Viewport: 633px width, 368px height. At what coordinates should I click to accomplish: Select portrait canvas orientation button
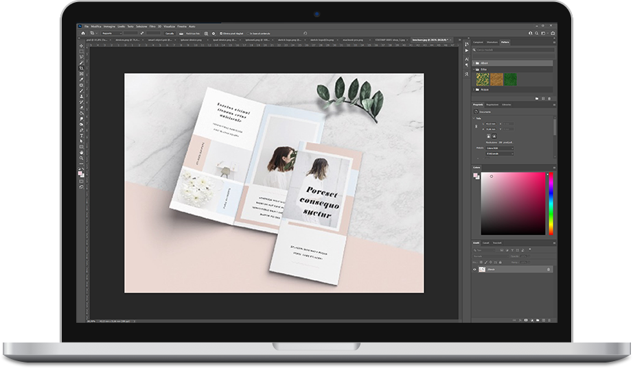point(488,136)
